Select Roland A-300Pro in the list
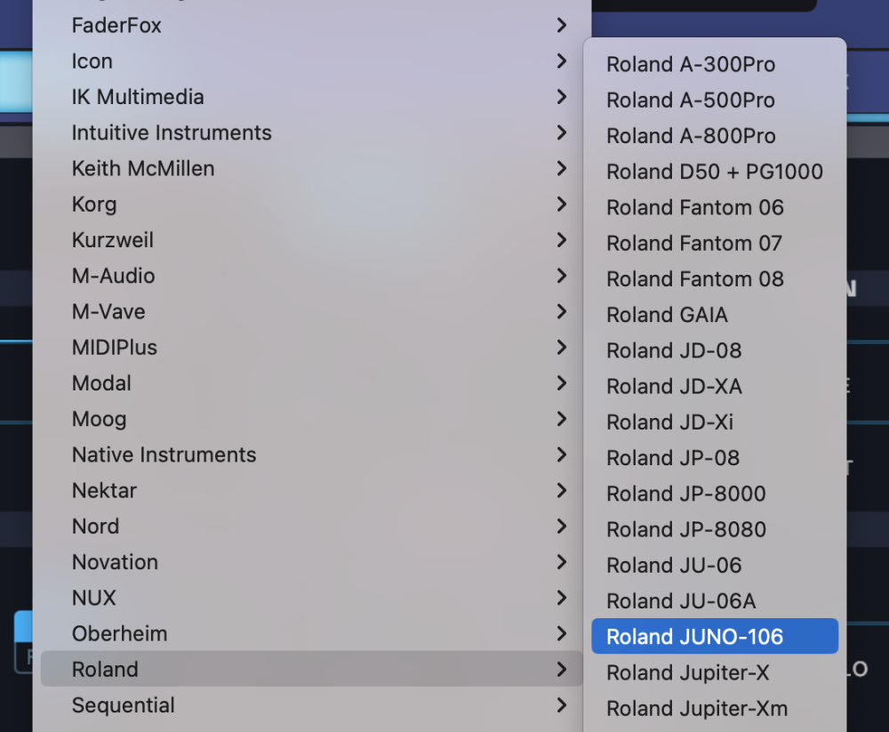Screen dimensions: 889x732 click(690, 65)
